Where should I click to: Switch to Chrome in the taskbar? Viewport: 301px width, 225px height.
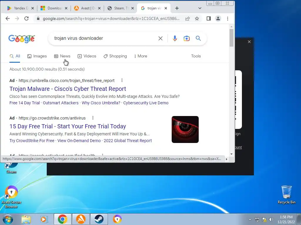coord(62,219)
